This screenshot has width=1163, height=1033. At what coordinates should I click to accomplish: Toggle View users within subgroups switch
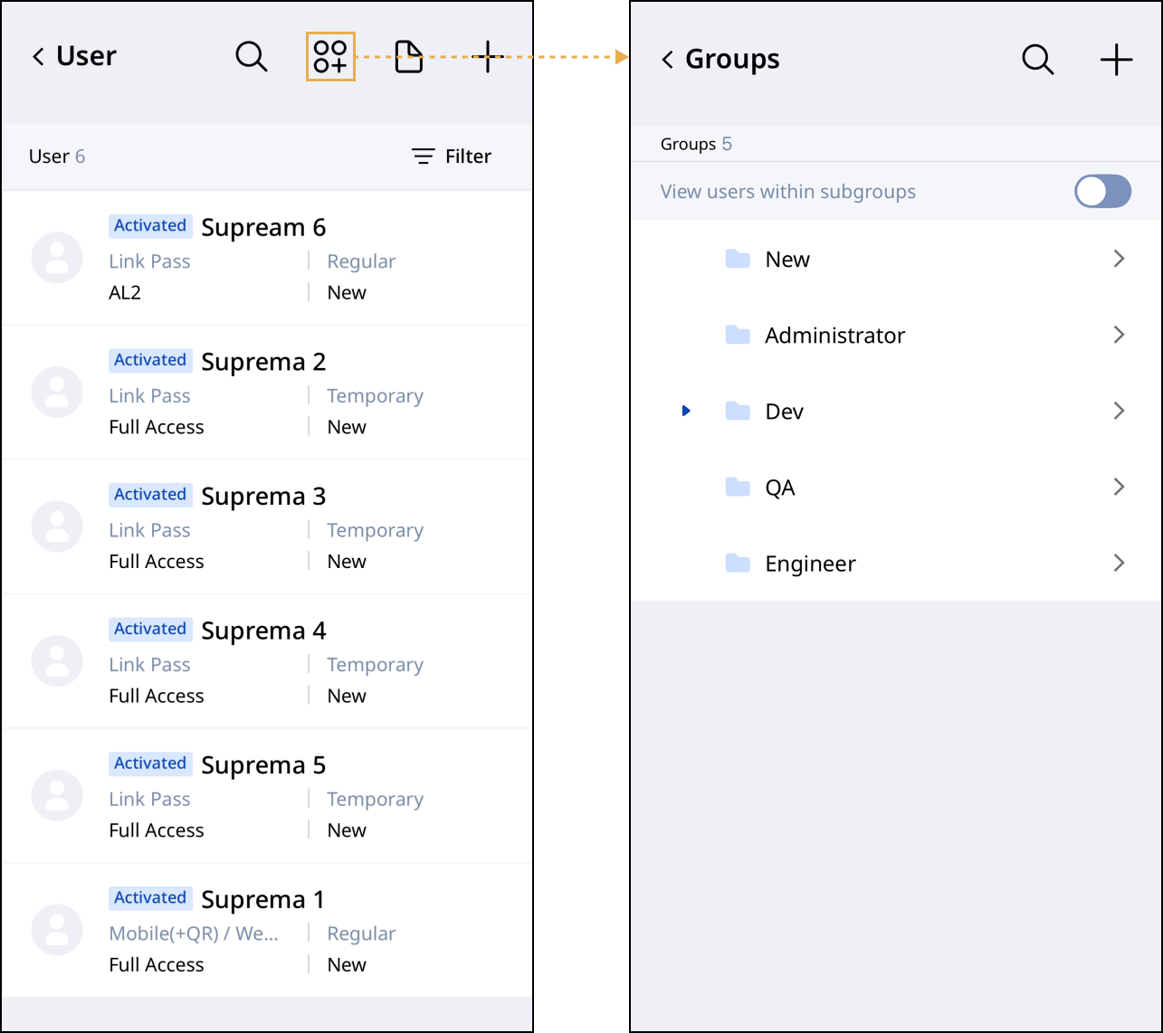pyautogui.click(x=1102, y=192)
